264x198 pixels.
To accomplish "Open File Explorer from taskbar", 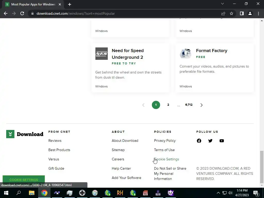I will (x=31, y=193).
